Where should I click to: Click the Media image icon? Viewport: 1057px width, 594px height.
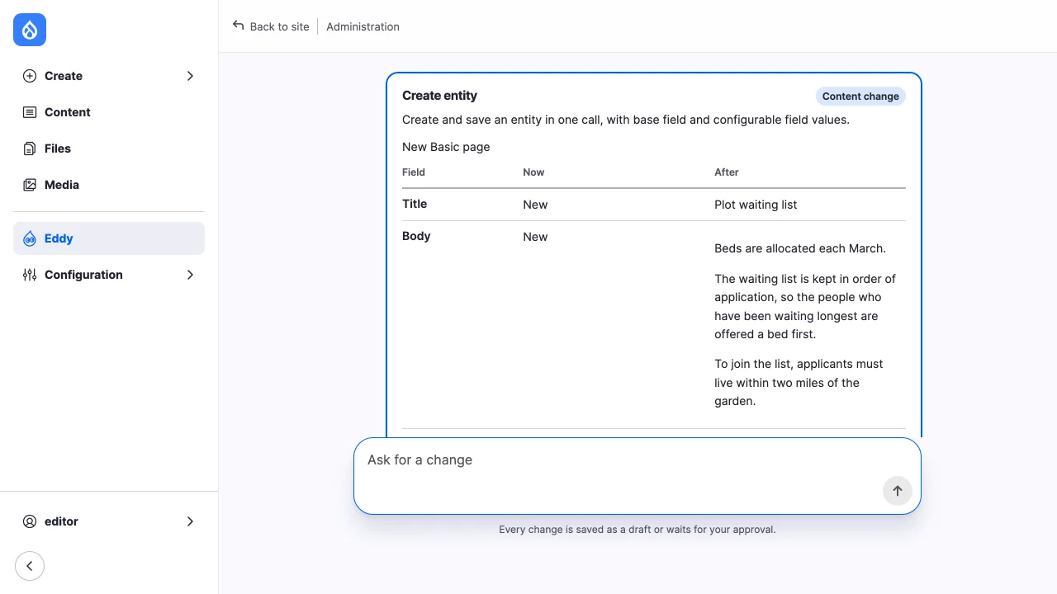30,185
